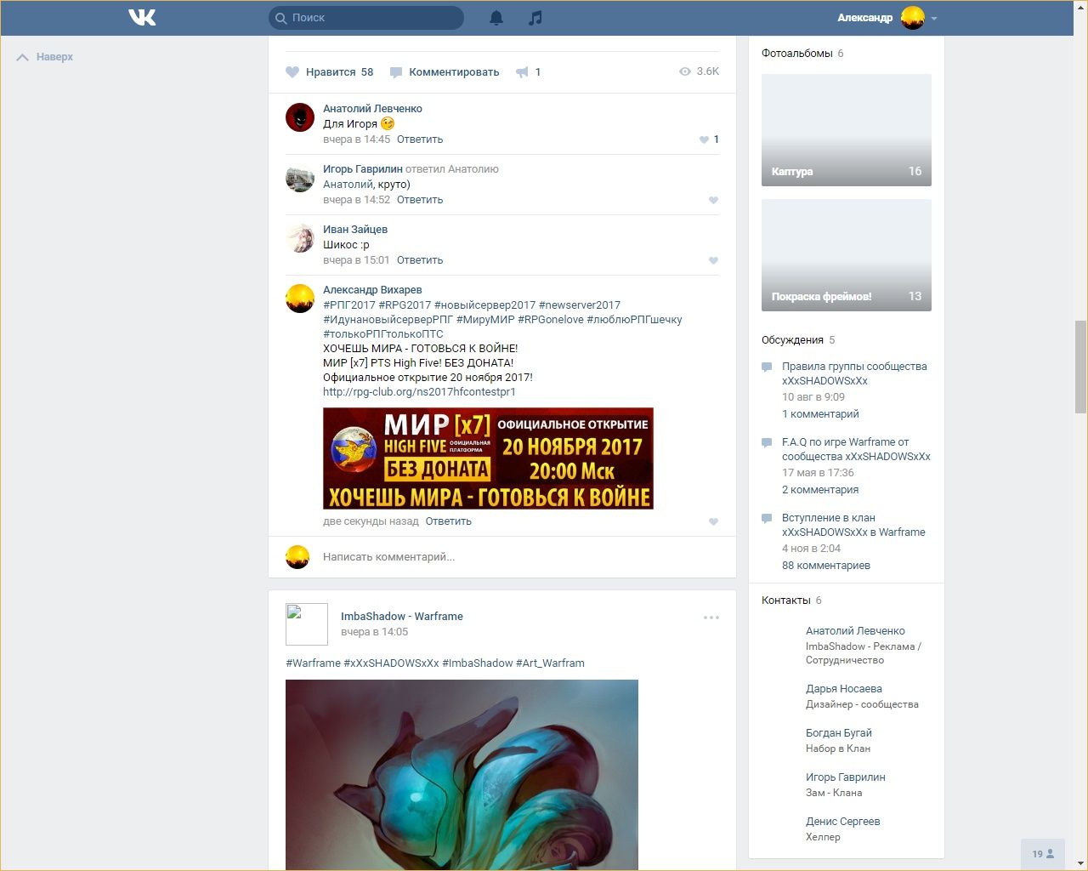This screenshot has height=871, width=1088.
Task: Open Игорь Гаврилин commenter avatar
Action: click(300, 178)
